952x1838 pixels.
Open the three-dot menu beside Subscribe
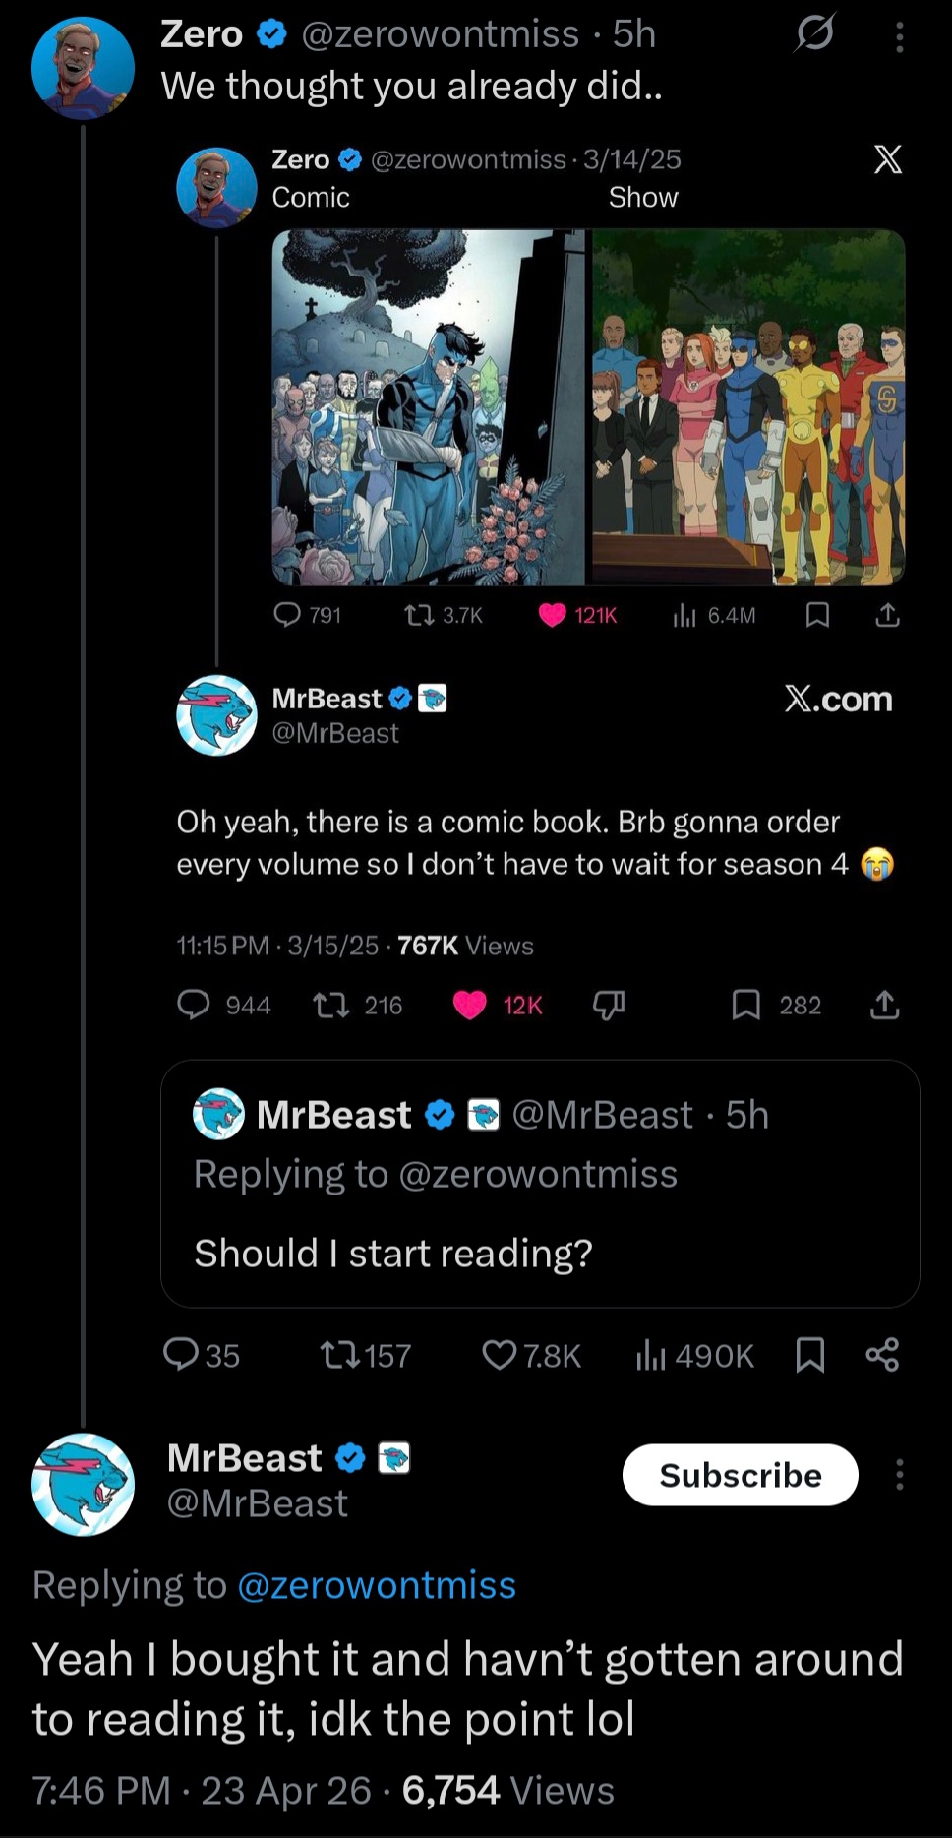point(899,1475)
